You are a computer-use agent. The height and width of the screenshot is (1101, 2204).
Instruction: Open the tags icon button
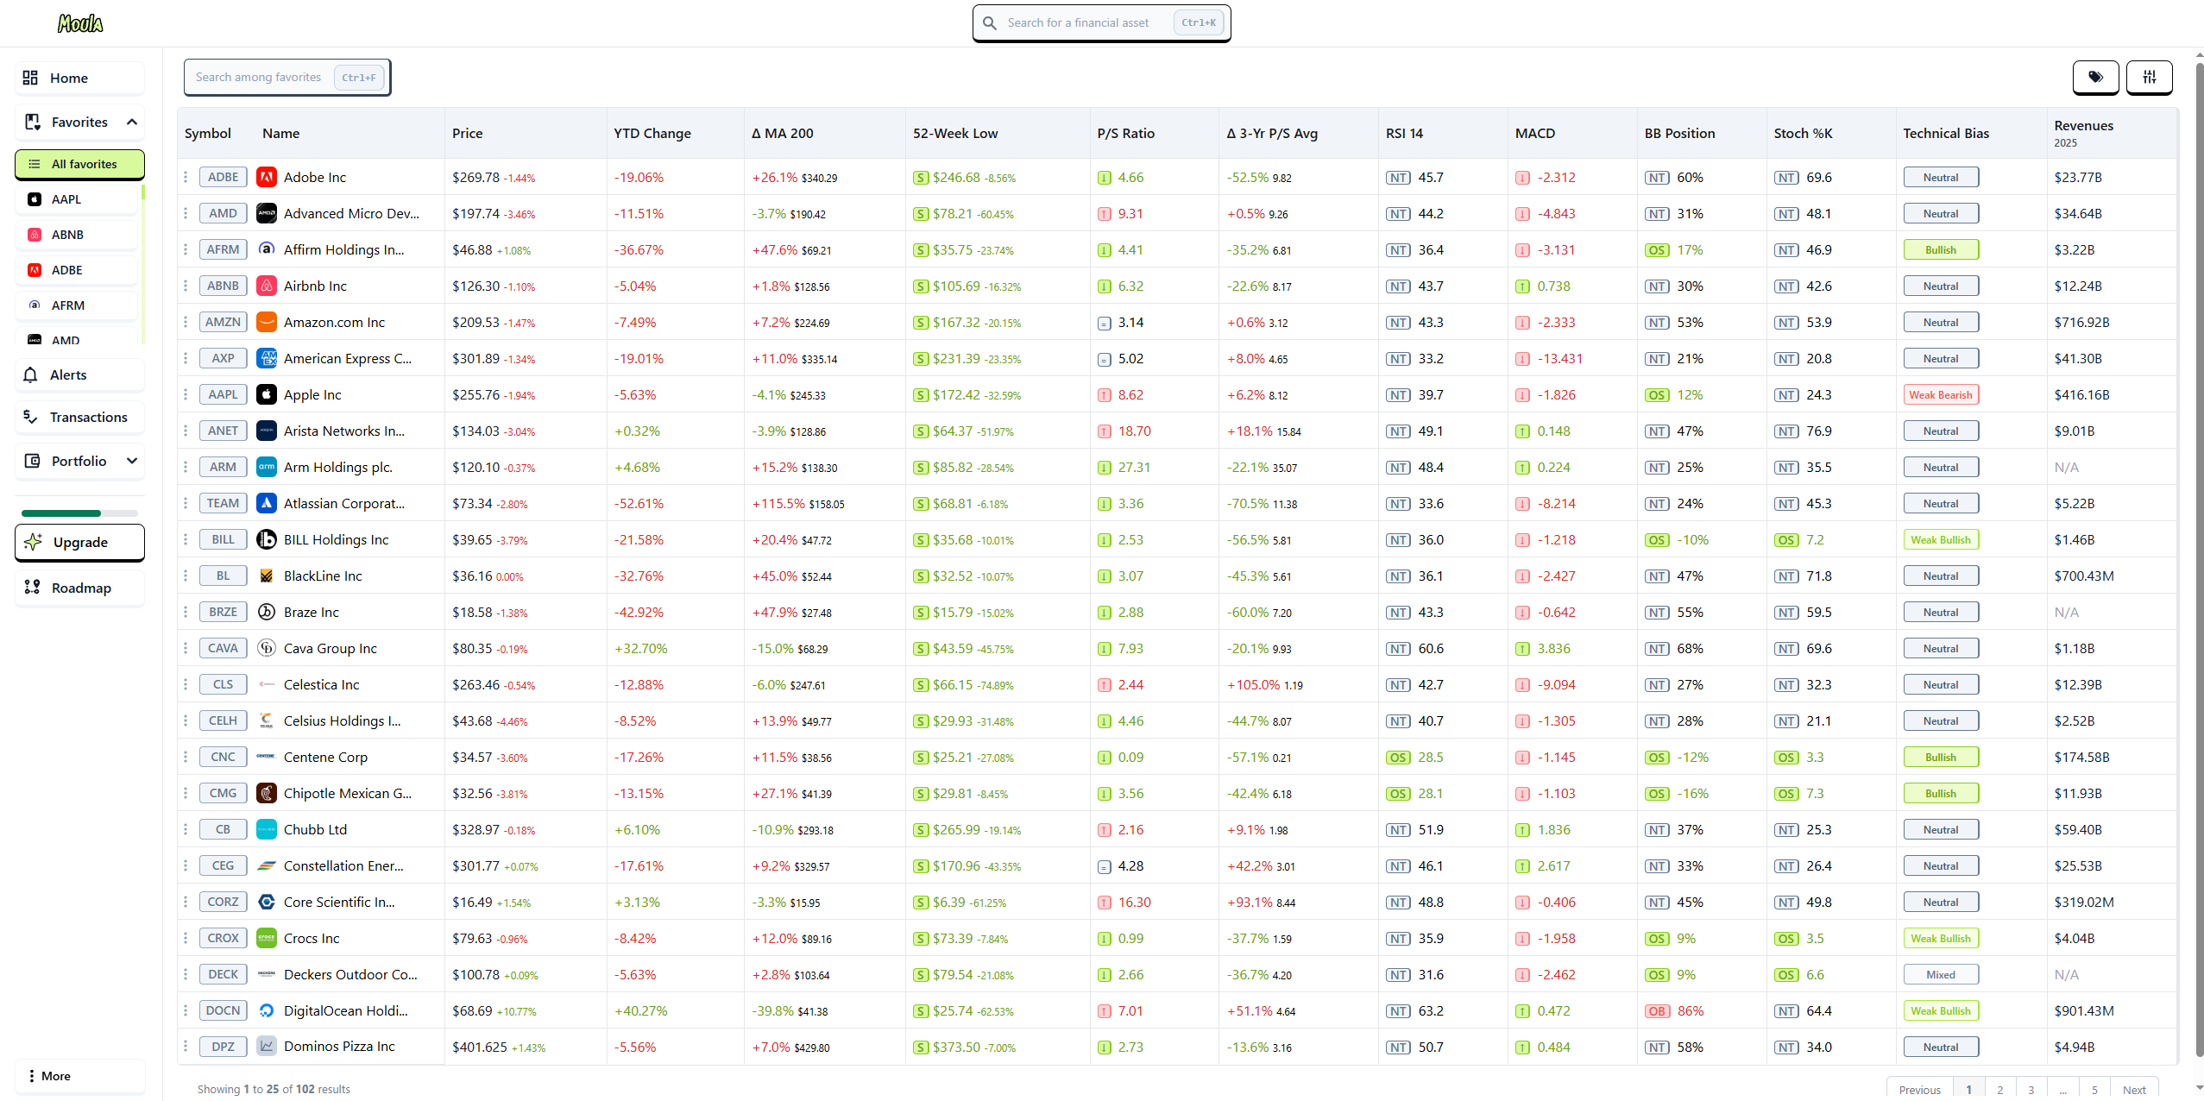2095,77
